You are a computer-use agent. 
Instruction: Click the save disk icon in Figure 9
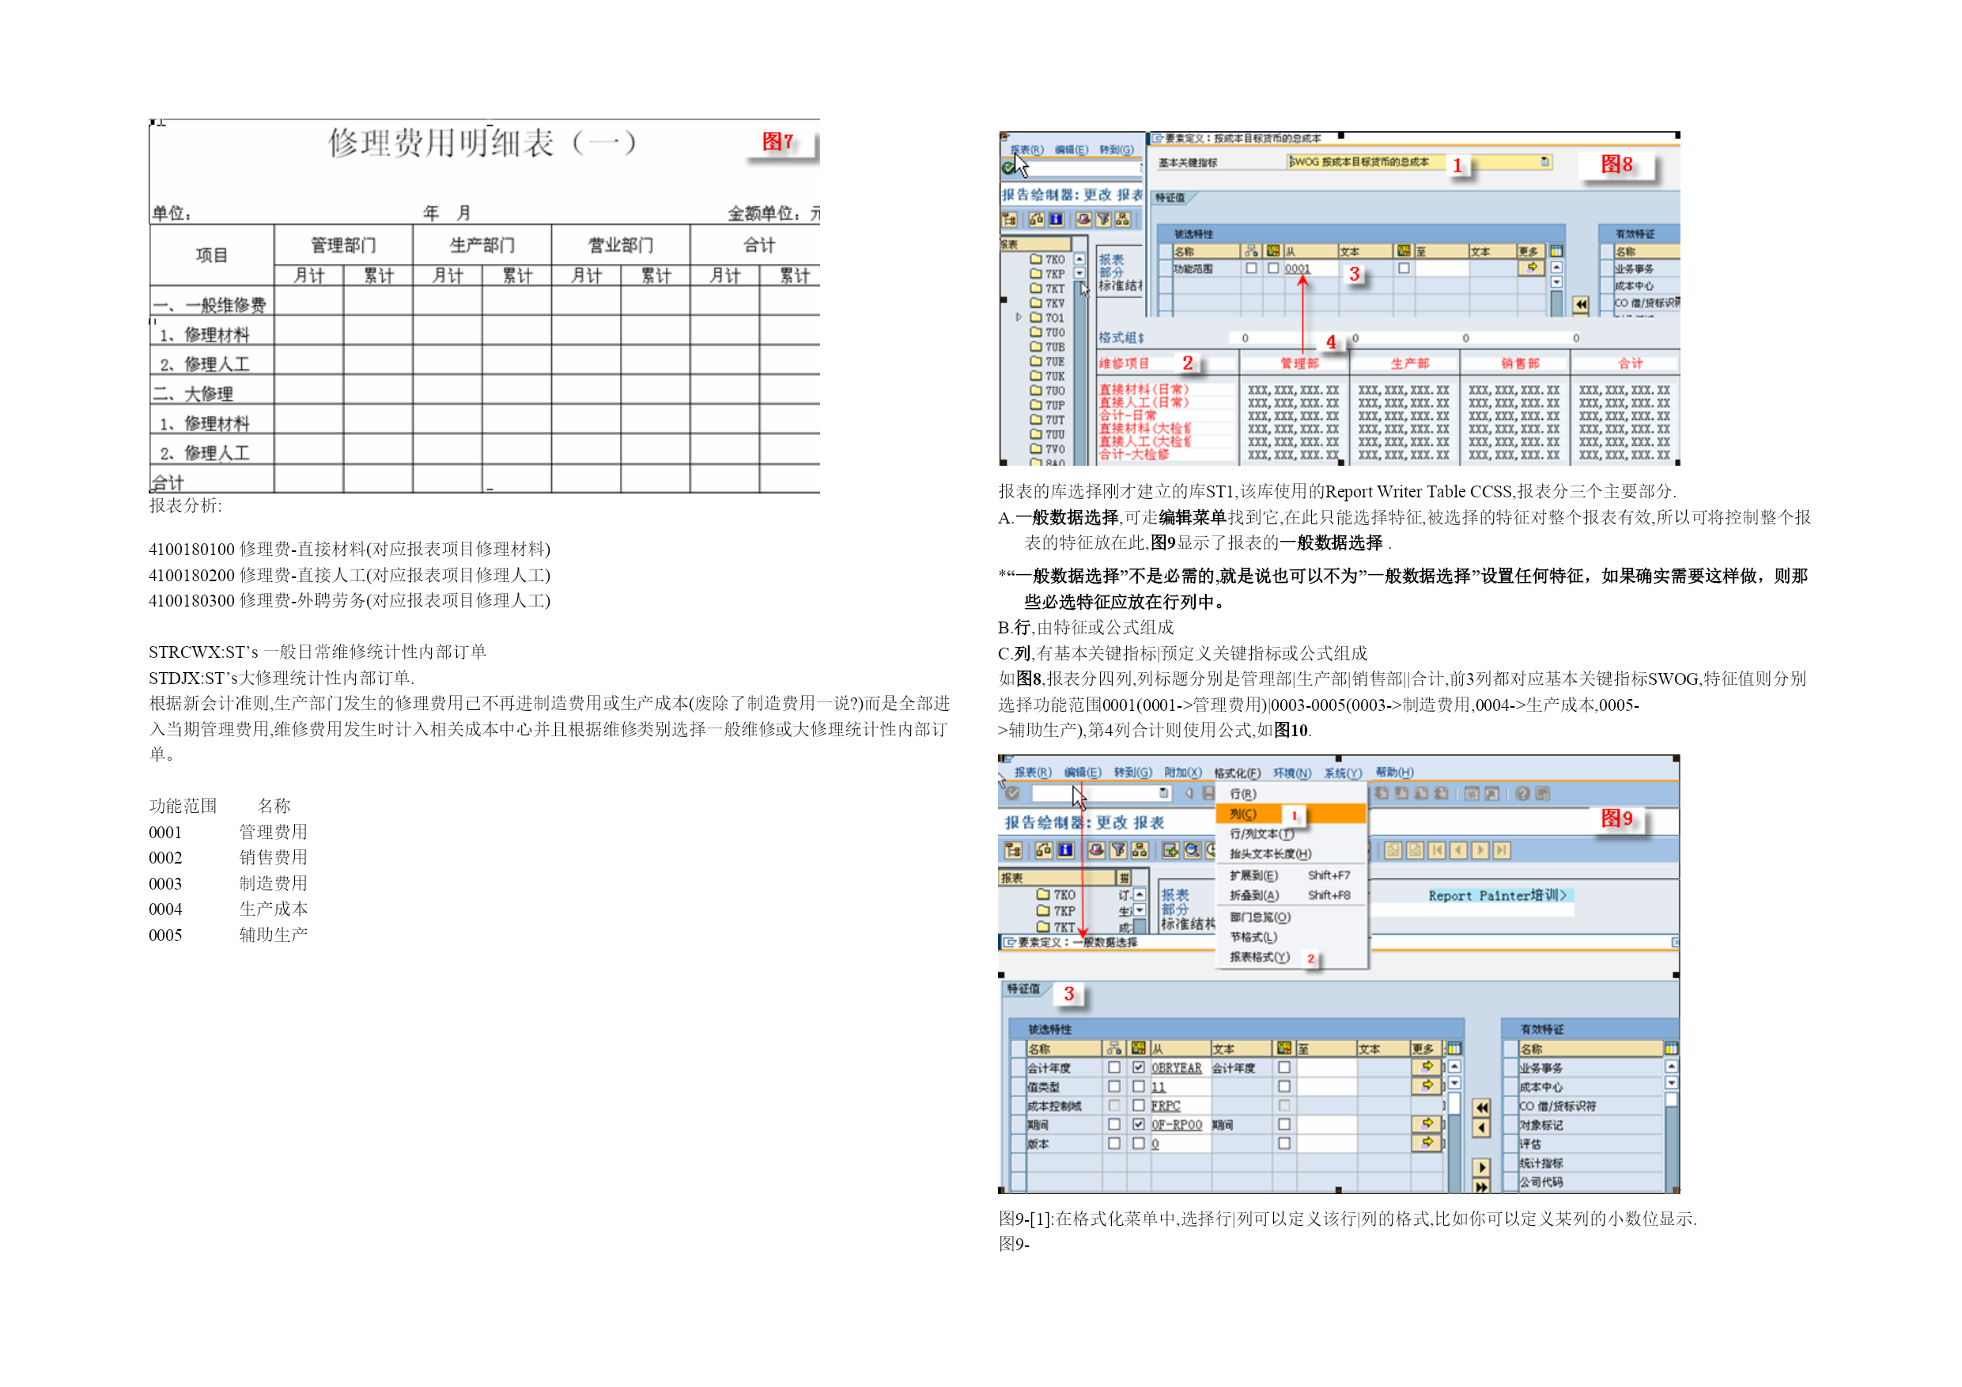(1208, 793)
